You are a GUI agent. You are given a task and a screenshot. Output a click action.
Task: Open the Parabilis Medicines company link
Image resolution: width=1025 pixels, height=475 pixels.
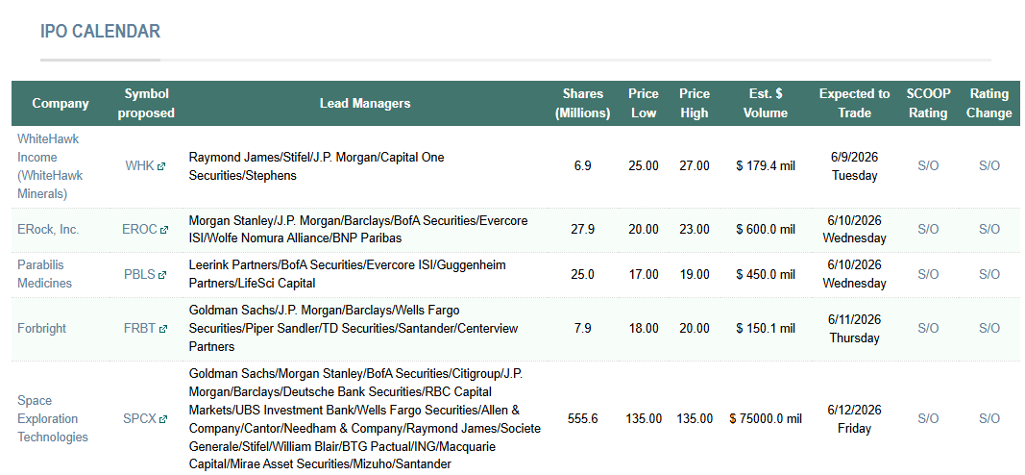click(44, 274)
